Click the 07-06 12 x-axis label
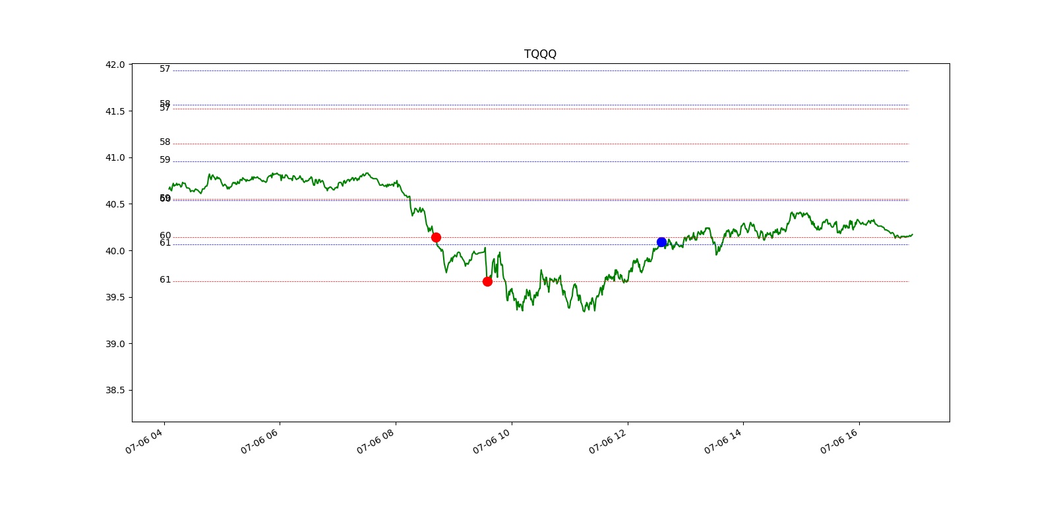Image resolution: width=1055 pixels, height=527 pixels. click(608, 441)
